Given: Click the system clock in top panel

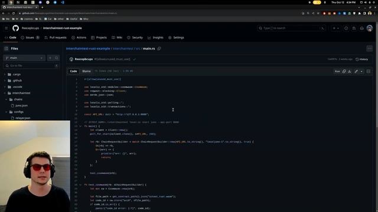Looking at the screenshot, I should click(x=344, y=2).
